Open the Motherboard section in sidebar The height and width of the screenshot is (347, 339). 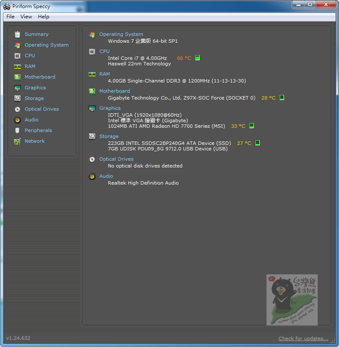(40, 77)
